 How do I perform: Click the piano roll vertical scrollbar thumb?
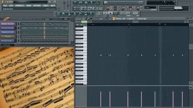pos(191,47)
